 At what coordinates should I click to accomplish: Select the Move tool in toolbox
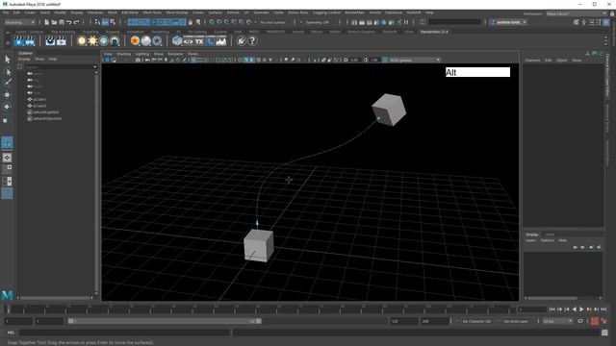tap(7, 94)
